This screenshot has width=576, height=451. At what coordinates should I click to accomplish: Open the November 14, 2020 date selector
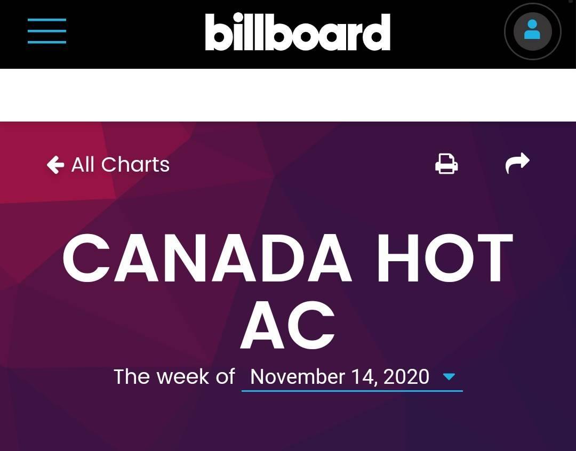click(352, 377)
